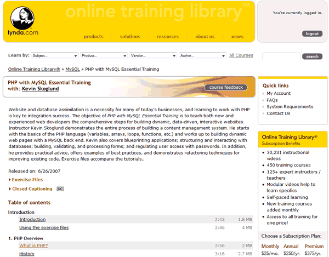Open the All Courses link
Viewport: 329px width, 257px height.
tap(241, 55)
